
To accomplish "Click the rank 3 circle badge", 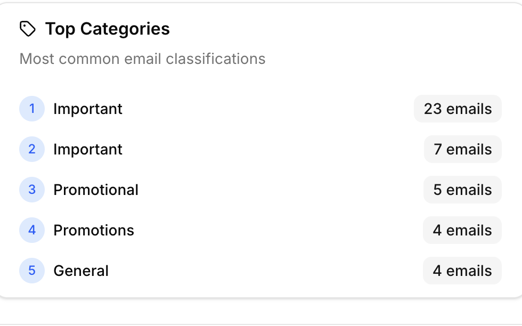I will 32,190.
